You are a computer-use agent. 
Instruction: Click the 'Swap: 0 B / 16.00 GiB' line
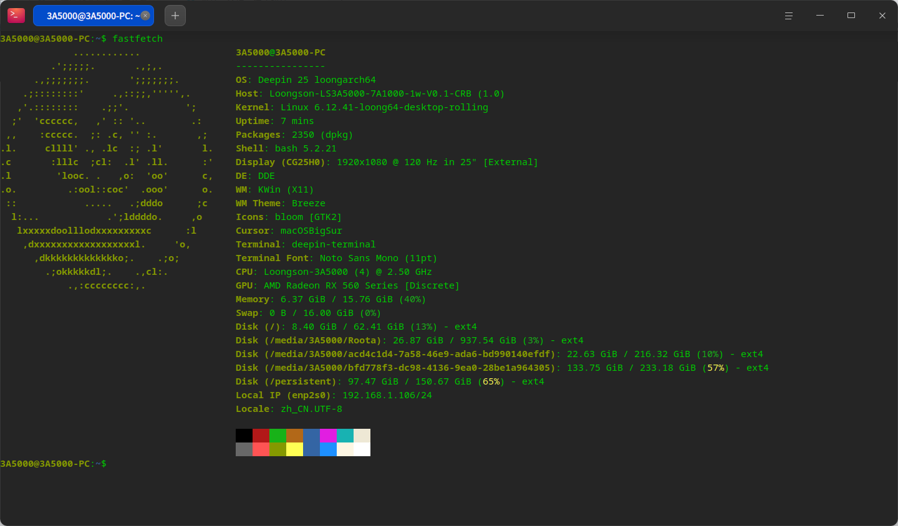coord(308,313)
